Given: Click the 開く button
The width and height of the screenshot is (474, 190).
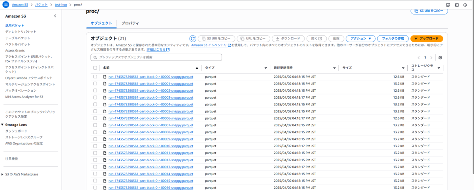Looking at the screenshot, I should click(x=316, y=39).
